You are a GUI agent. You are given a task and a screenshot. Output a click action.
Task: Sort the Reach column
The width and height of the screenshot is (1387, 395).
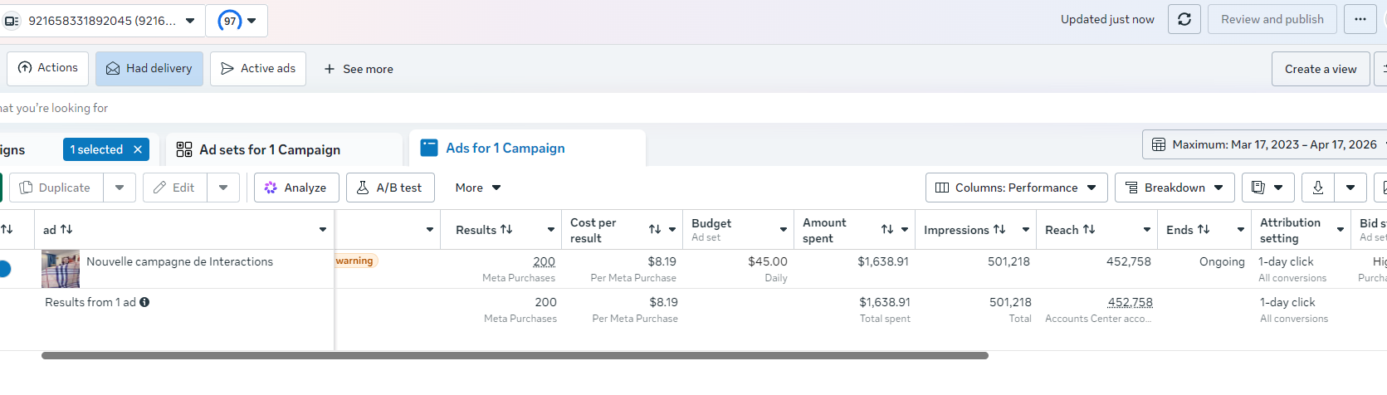(x=1089, y=230)
